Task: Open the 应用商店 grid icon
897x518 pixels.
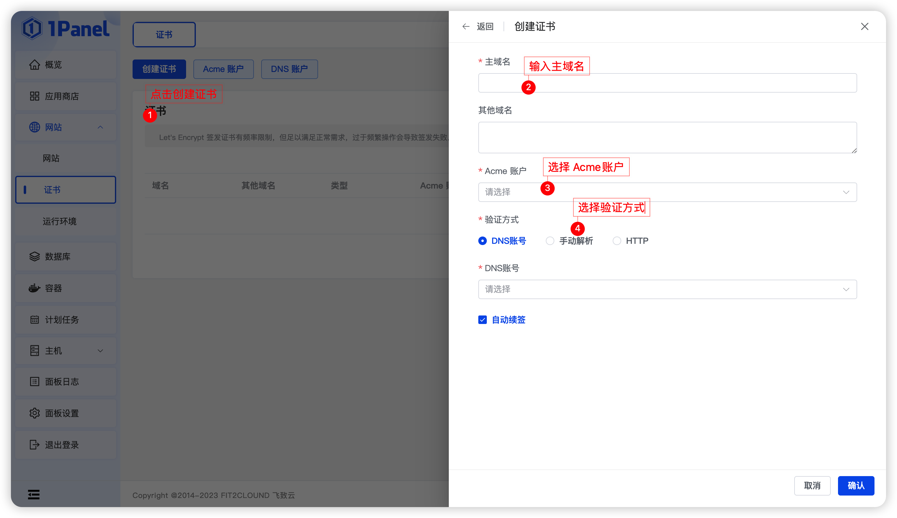Action: pos(35,96)
